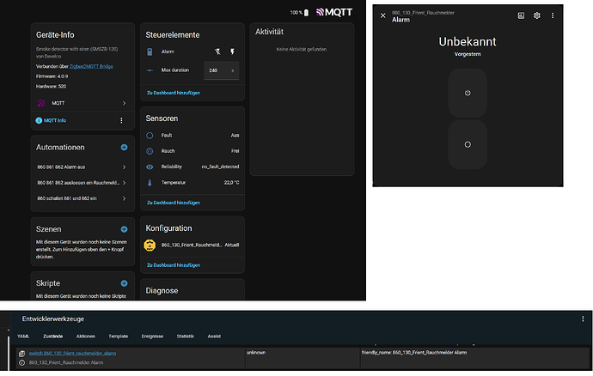Open automation '860 861 862 Alarm aus'
Image resolution: width=593 pixels, height=376 pixels.
click(x=82, y=167)
